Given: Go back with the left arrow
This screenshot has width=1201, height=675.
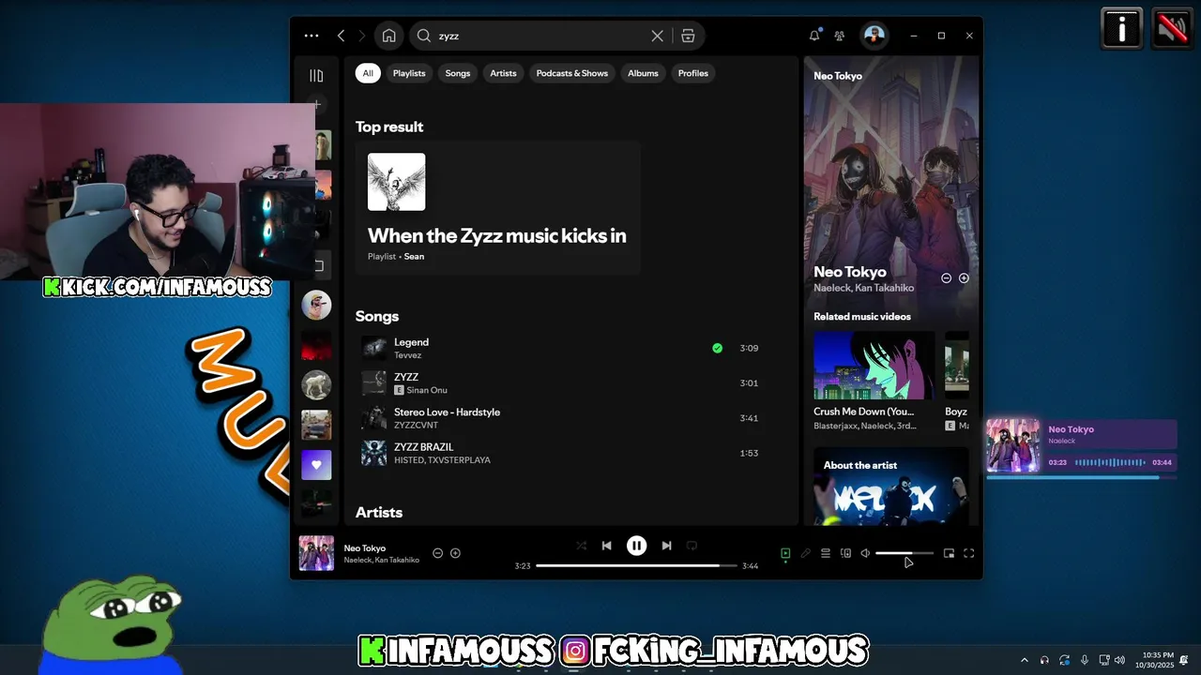Looking at the screenshot, I should (x=341, y=36).
